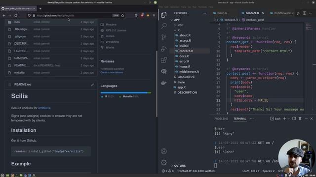Open docs.R in the file tree

pyautogui.click(x=184, y=56)
